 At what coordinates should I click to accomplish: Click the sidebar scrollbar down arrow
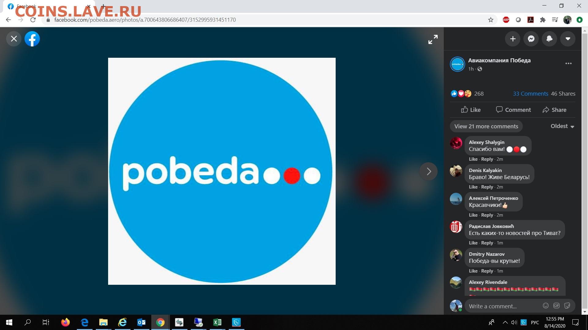(x=585, y=312)
